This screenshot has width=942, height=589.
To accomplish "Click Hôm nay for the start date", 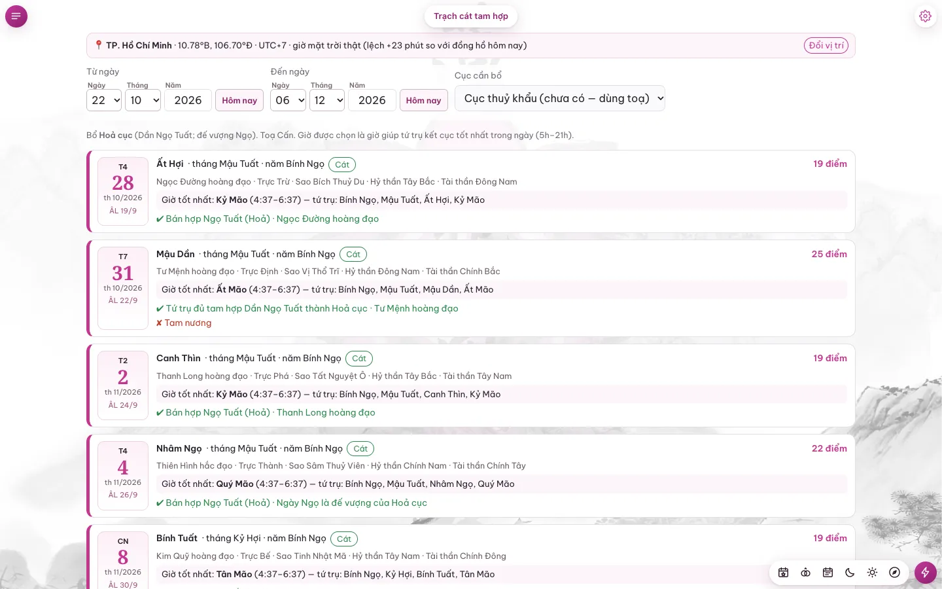I will pyautogui.click(x=239, y=100).
